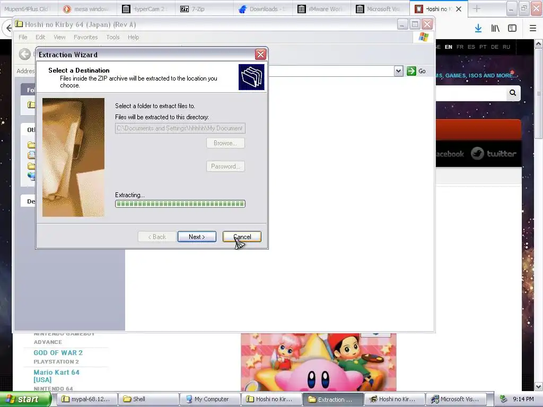
Task: Toggle the browser sidebar icon
Action: (x=512, y=29)
